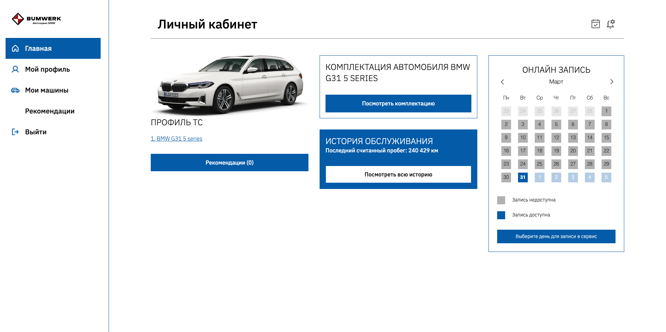Screen dimensions: 666x332
Task: Click the user icon beside Мой профиль
Action: 15,69
